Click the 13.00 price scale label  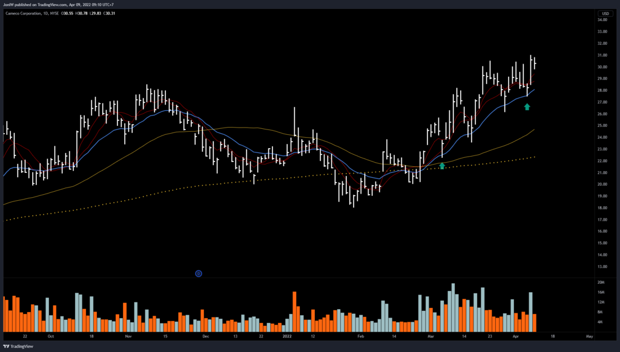point(602,267)
